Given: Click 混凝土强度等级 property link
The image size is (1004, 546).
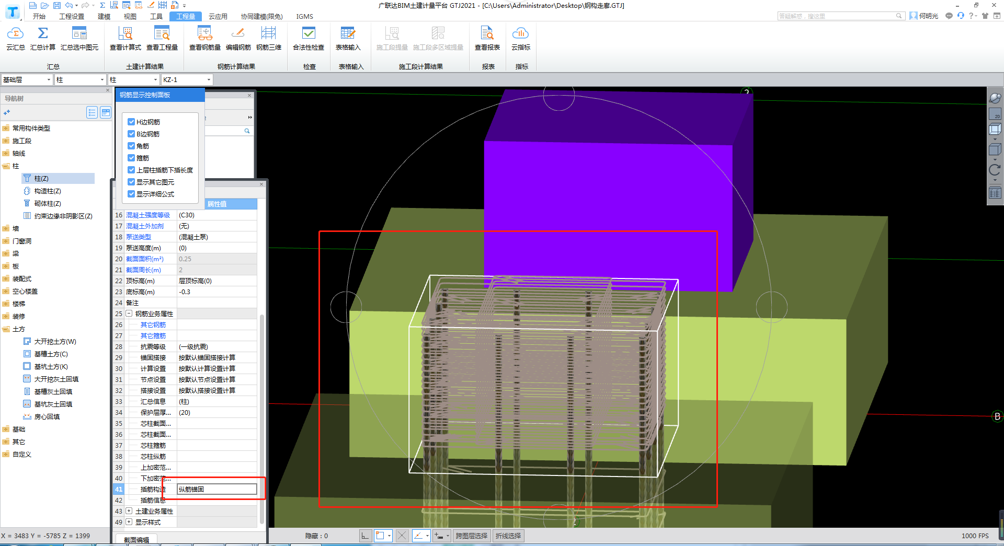Looking at the screenshot, I should pyautogui.click(x=148, y=215).
